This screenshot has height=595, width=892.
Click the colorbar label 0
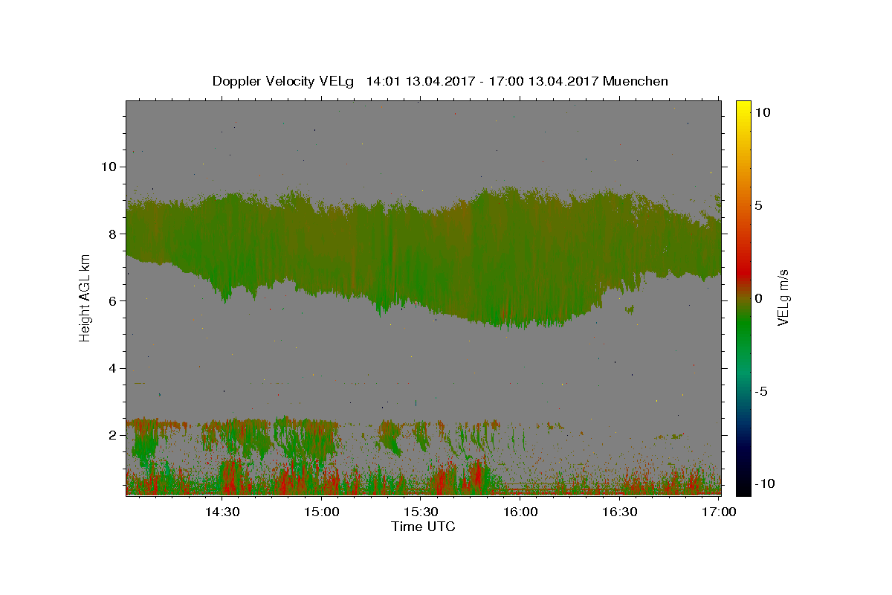click(758, 298)
